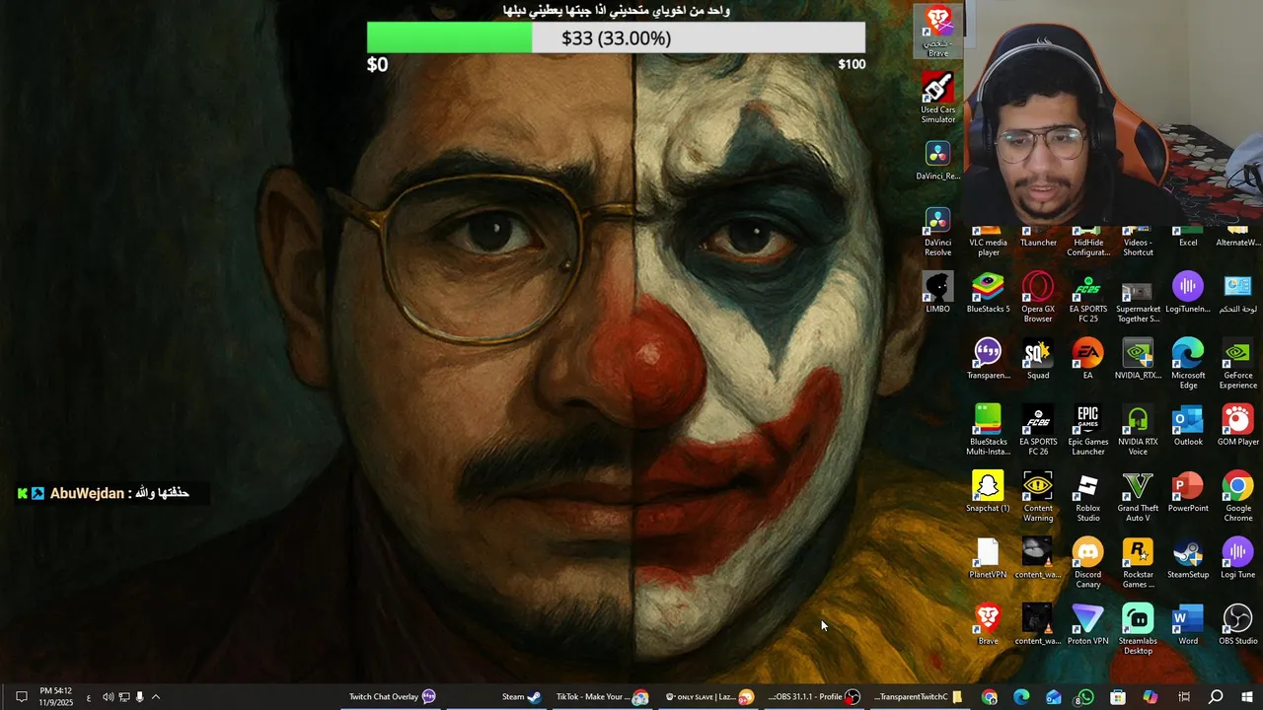Open pinned Edge on the taskbar
Screen dimensions: 1263x710
[x=1021, y=697]
